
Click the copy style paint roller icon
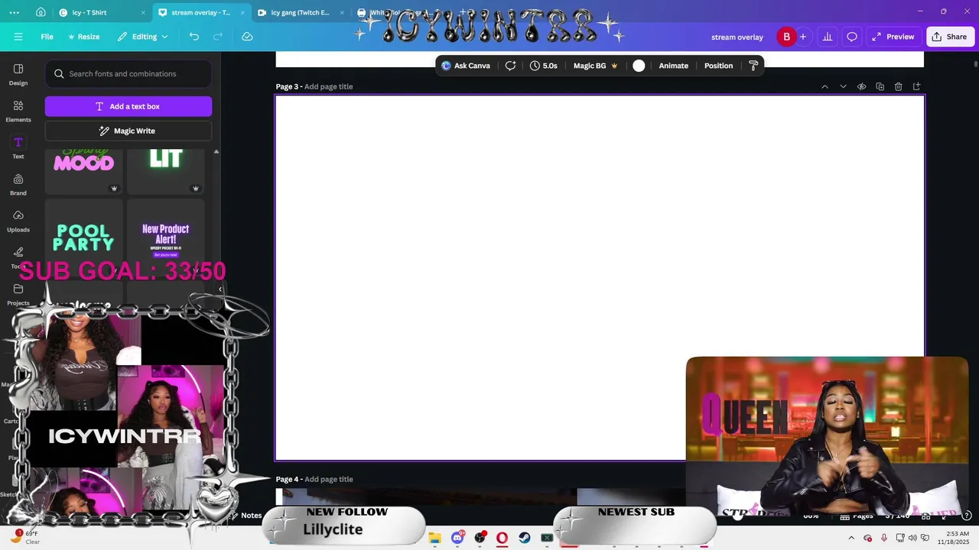[x=753, y=66]
